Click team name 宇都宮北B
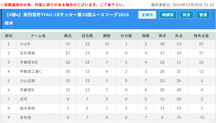This screenshot has height=123, width=216. click(x=29, y=62)
